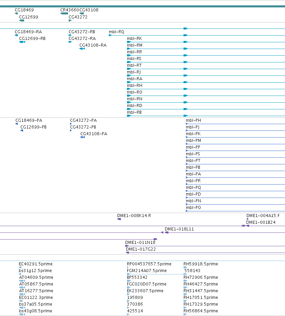The image size is (285, 316).
Task: Click the DME1-017G22 clone label
Action: tap(141, 249)
